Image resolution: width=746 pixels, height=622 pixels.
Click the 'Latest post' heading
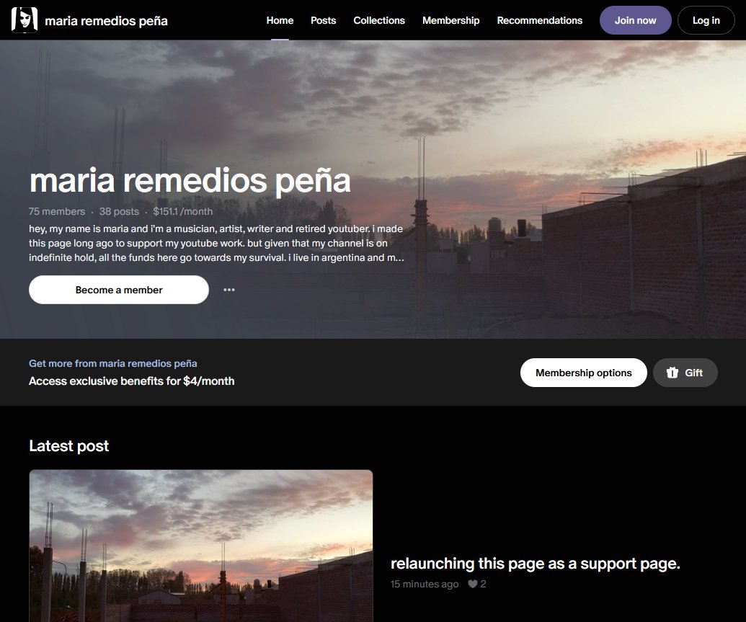(69, 446)
